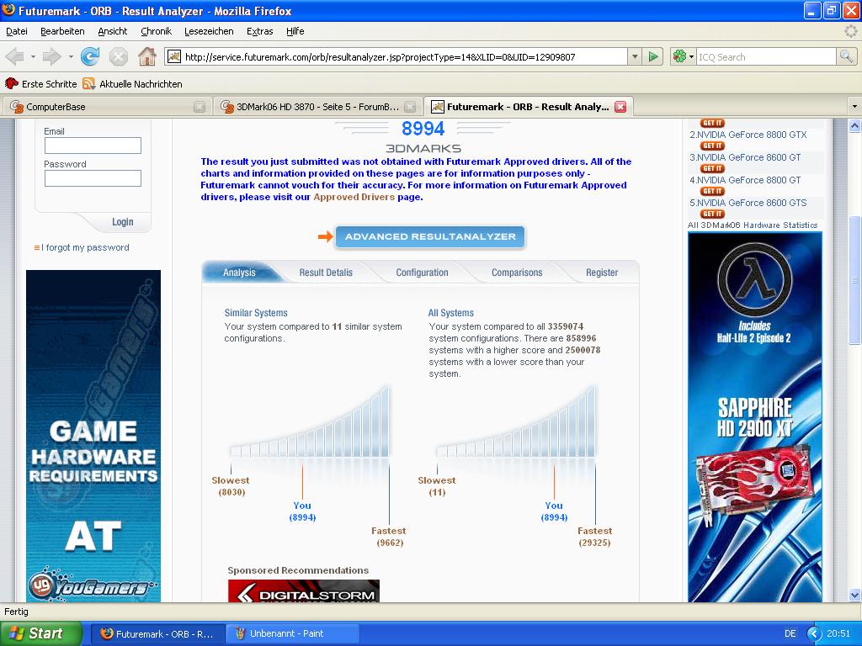Viewport: 862px width, 646px height.
Task: Go to home page via house icon
Action: pyautogui.click(x=146, y=56)
